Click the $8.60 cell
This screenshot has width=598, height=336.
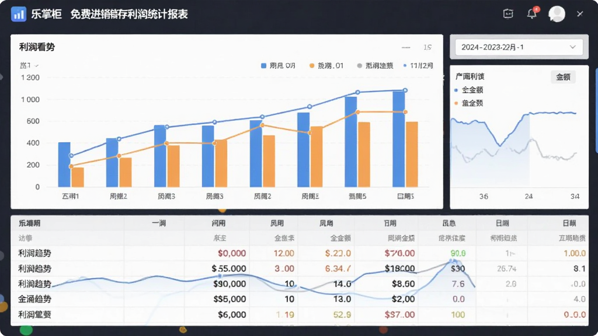coord(403,284)
